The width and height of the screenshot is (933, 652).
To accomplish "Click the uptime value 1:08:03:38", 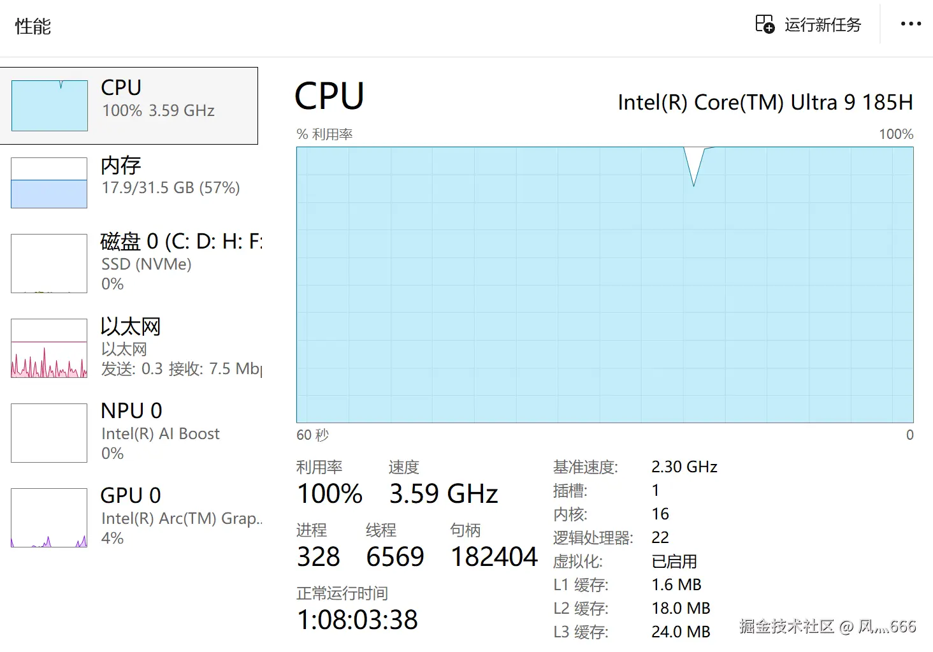I will pos(358,619).
